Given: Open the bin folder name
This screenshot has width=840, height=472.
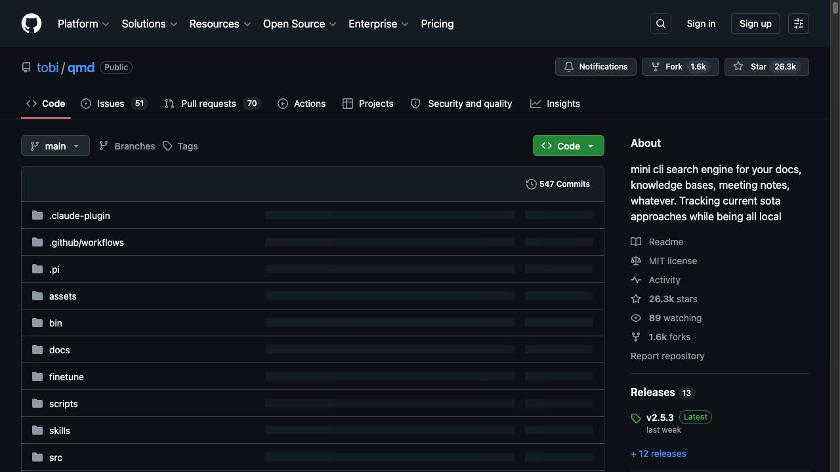Looking at the screenshot, I should pyautogui.click(x=56, y=323).
